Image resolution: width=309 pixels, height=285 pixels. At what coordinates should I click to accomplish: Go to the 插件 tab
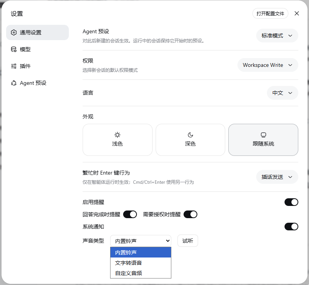tap(37, 66)
